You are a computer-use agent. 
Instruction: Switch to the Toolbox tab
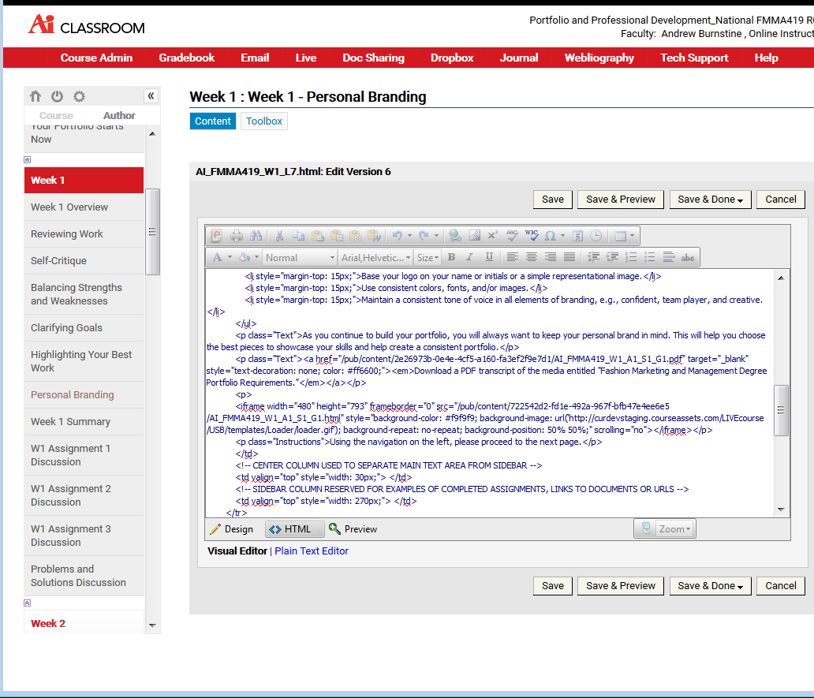[263, 121]
